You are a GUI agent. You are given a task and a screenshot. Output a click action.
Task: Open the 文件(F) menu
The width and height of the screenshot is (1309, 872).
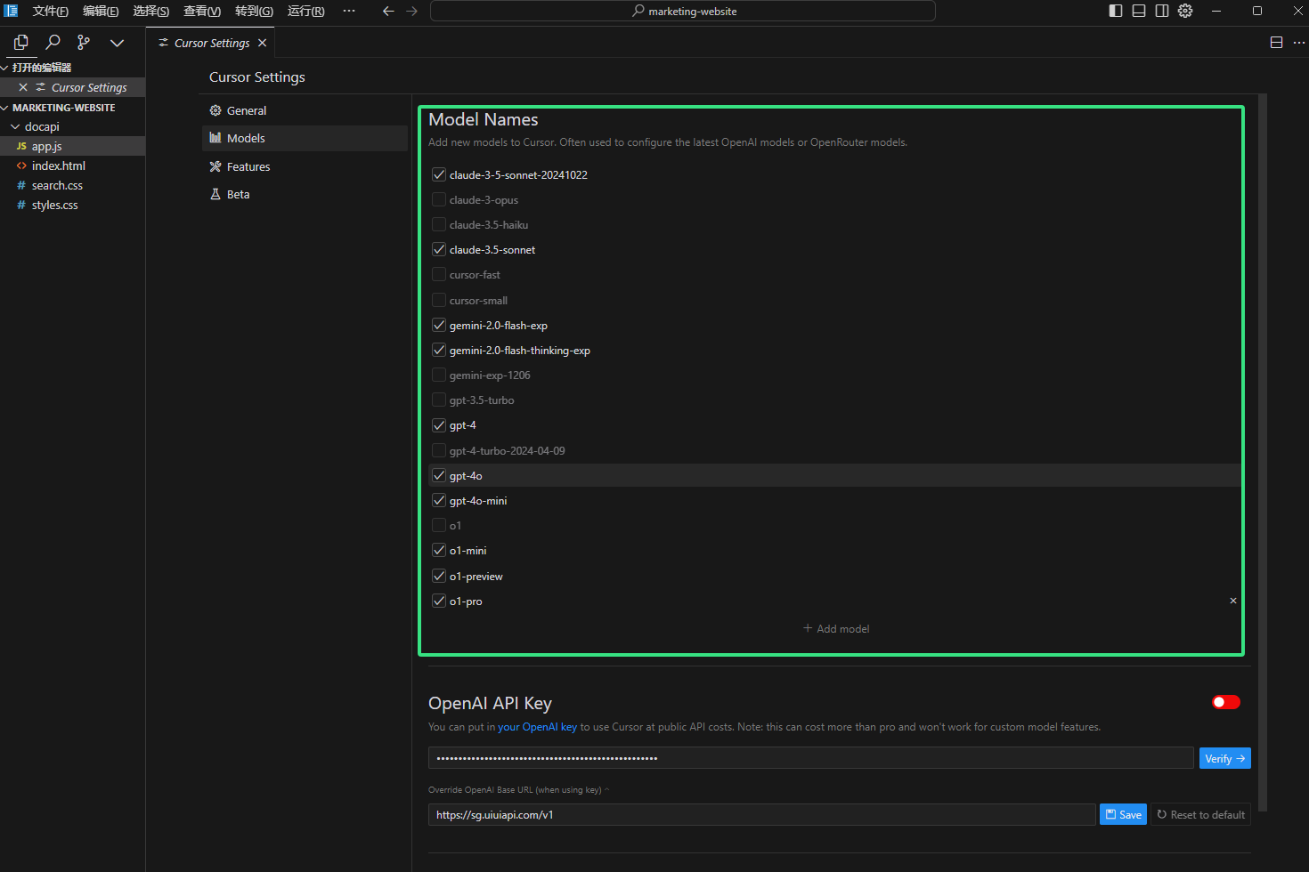tap(50, 11)
